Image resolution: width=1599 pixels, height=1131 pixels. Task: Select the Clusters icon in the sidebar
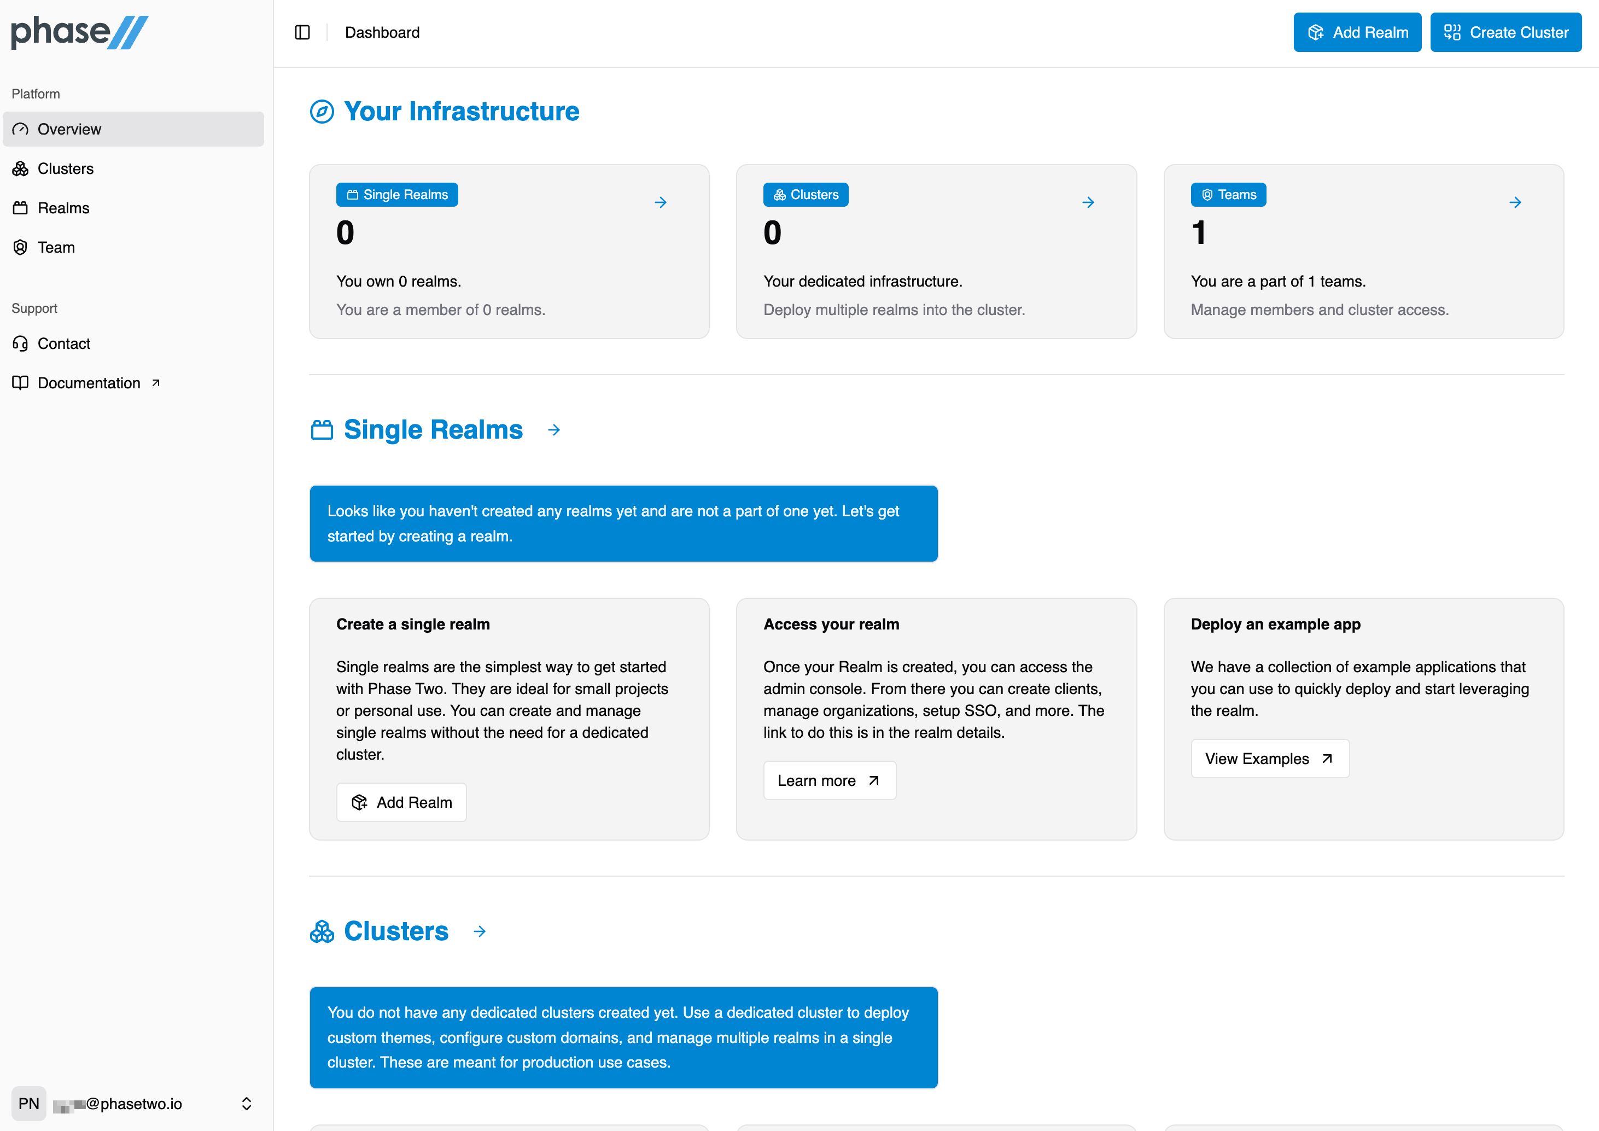[x=21, y=168]
